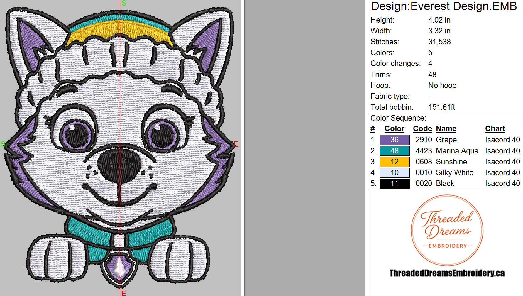Open the ThreadedDreamsEmbroidery.ca link text
The image size is (523, 296).
(447, 273)
